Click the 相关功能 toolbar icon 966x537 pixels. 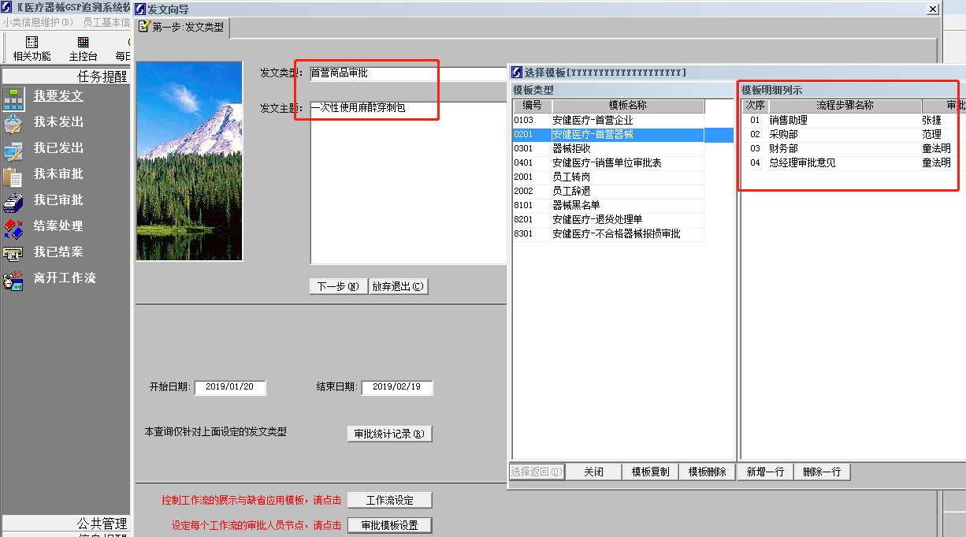coord(32,42)
